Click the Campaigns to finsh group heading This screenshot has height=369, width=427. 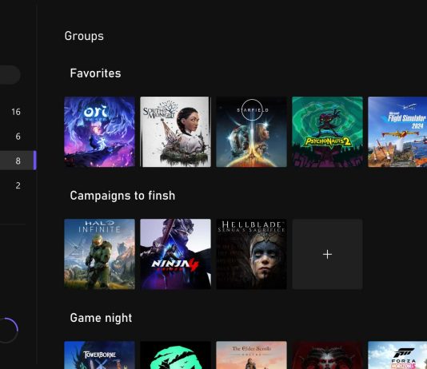[x=122, y=196]
